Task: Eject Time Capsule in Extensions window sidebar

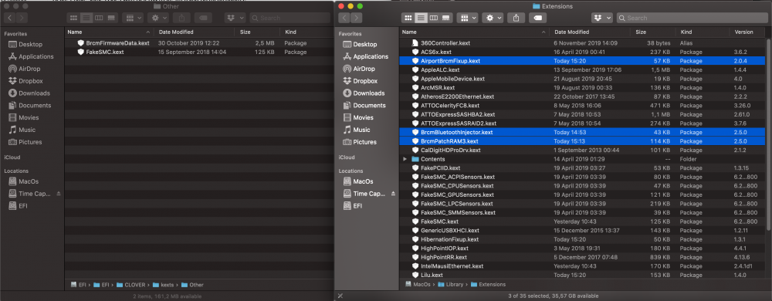Action: coord(393,194)
